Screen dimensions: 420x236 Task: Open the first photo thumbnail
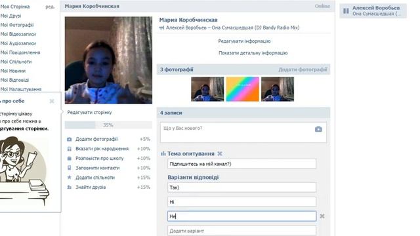pos(207,89)
